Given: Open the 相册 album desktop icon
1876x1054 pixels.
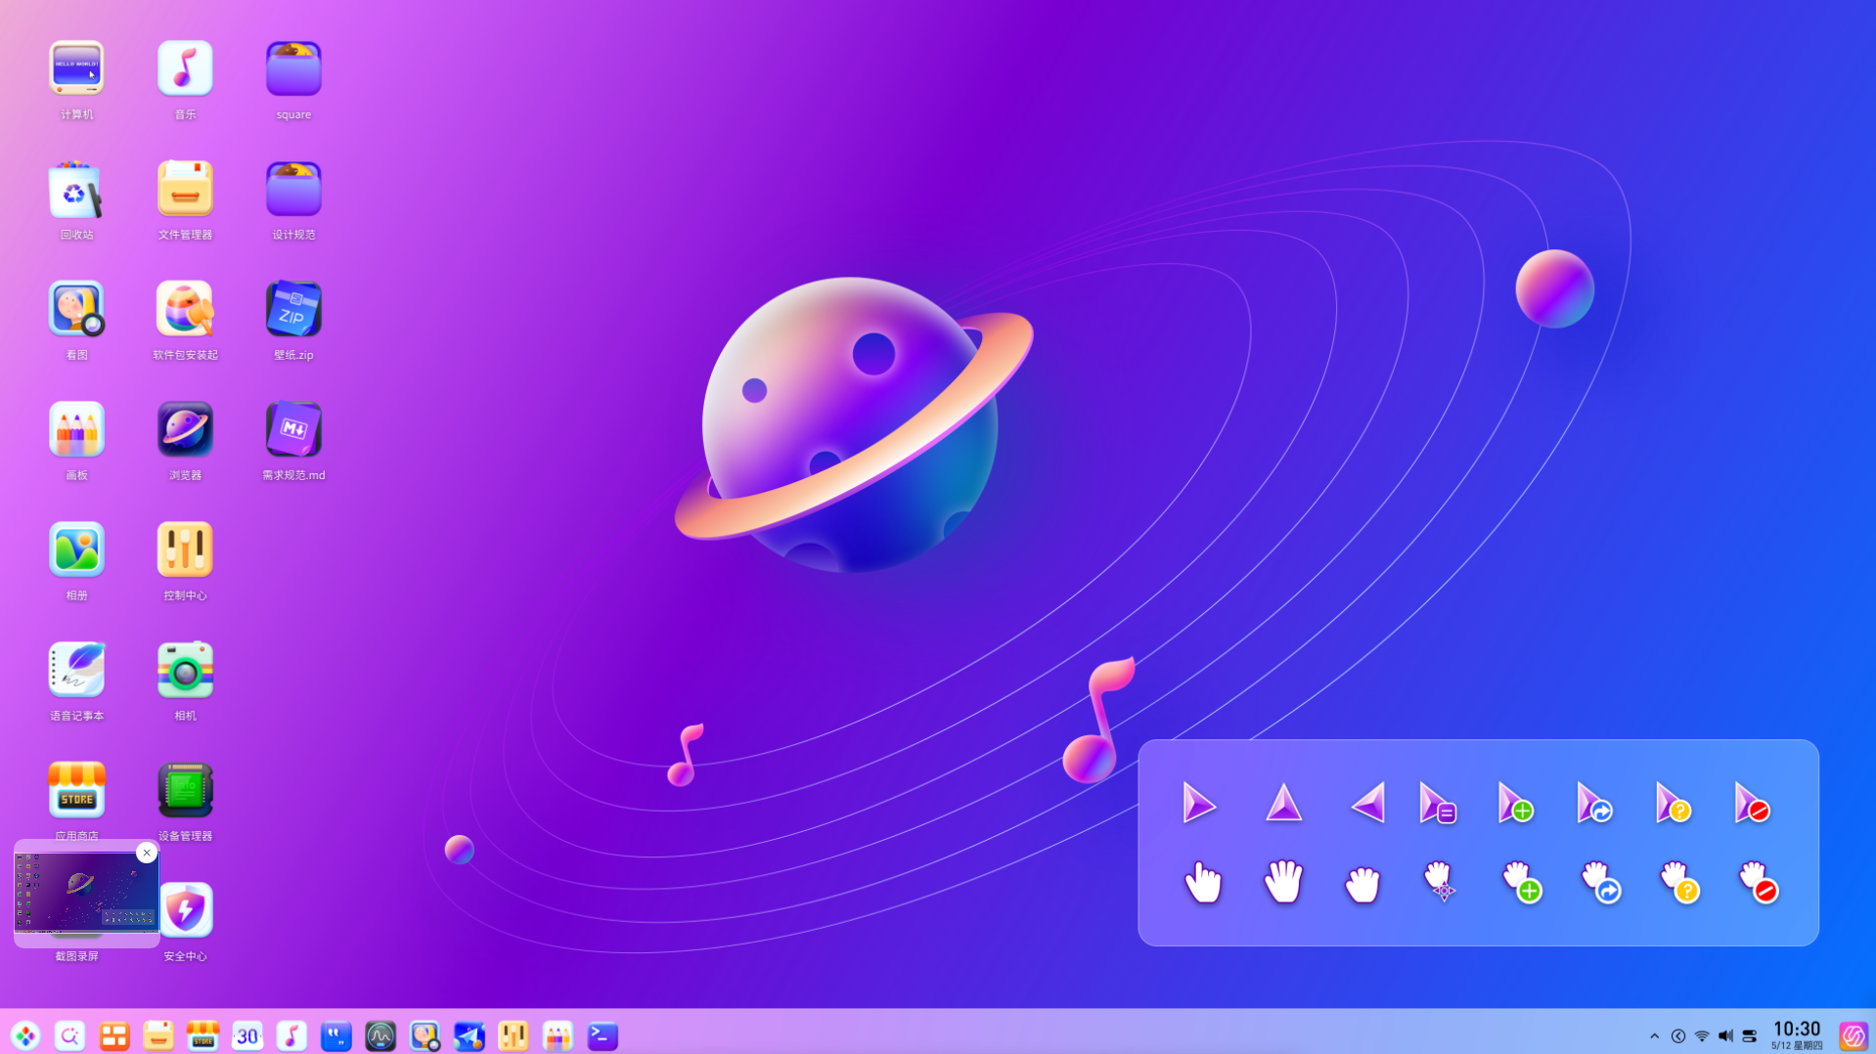Looking at the screenshot, I should click(x=76, y=549).
